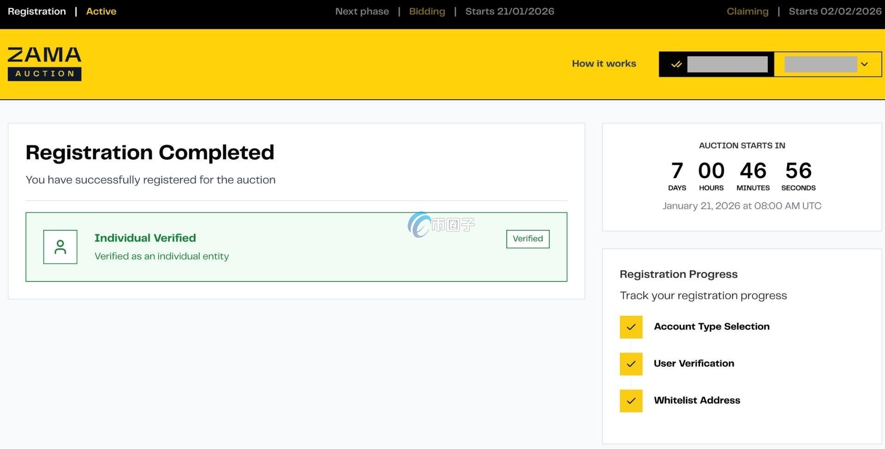Click the green Verified badge
This screenshot has height=449, width=885.
tap(527, 239)
